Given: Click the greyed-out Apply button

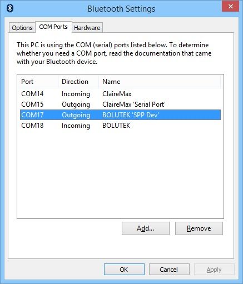Looking at the screenshot, I should [x=214, y=270].
